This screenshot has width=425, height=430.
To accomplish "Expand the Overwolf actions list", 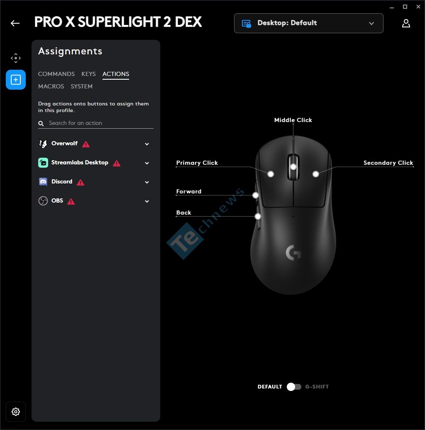I will pyautogui.click(x=147, y=144).
